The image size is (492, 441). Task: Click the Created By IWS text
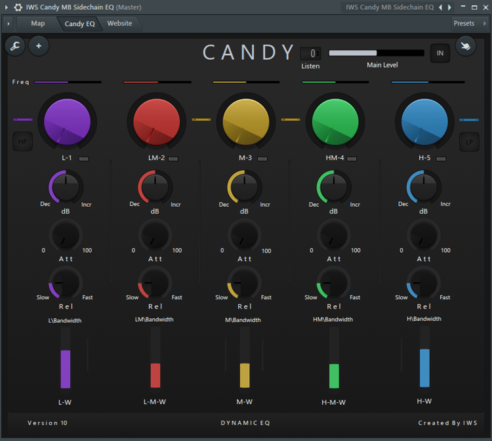click(448, 423)
